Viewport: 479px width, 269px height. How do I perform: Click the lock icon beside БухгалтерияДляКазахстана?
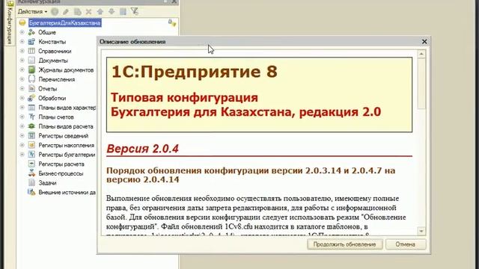click(x=172, y=22)
